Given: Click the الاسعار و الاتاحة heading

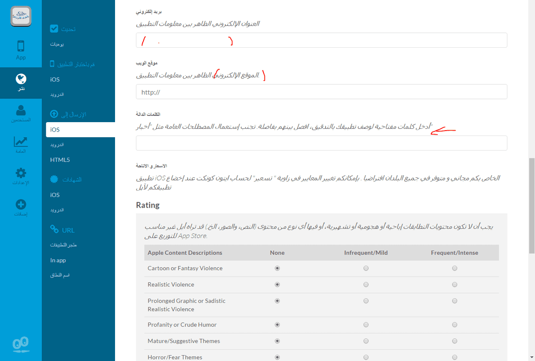Looking at the screenshot, I should coord(151,166).
